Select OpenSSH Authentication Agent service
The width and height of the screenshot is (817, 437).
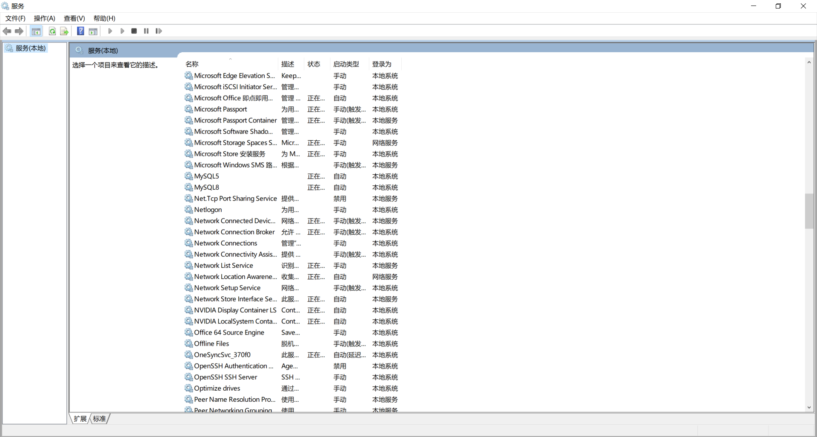(234, 366)
